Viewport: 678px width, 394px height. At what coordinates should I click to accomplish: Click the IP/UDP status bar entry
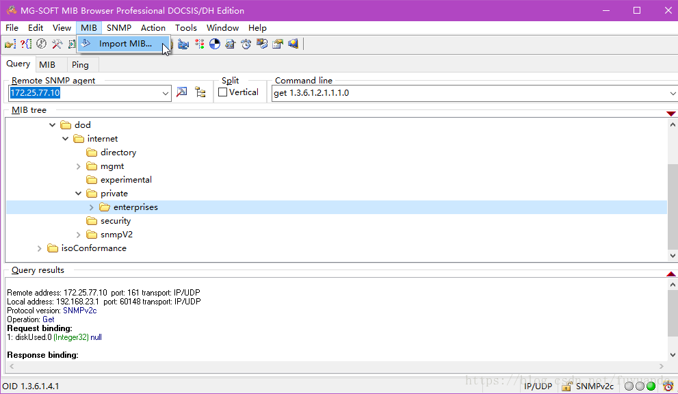coord(538,386)
